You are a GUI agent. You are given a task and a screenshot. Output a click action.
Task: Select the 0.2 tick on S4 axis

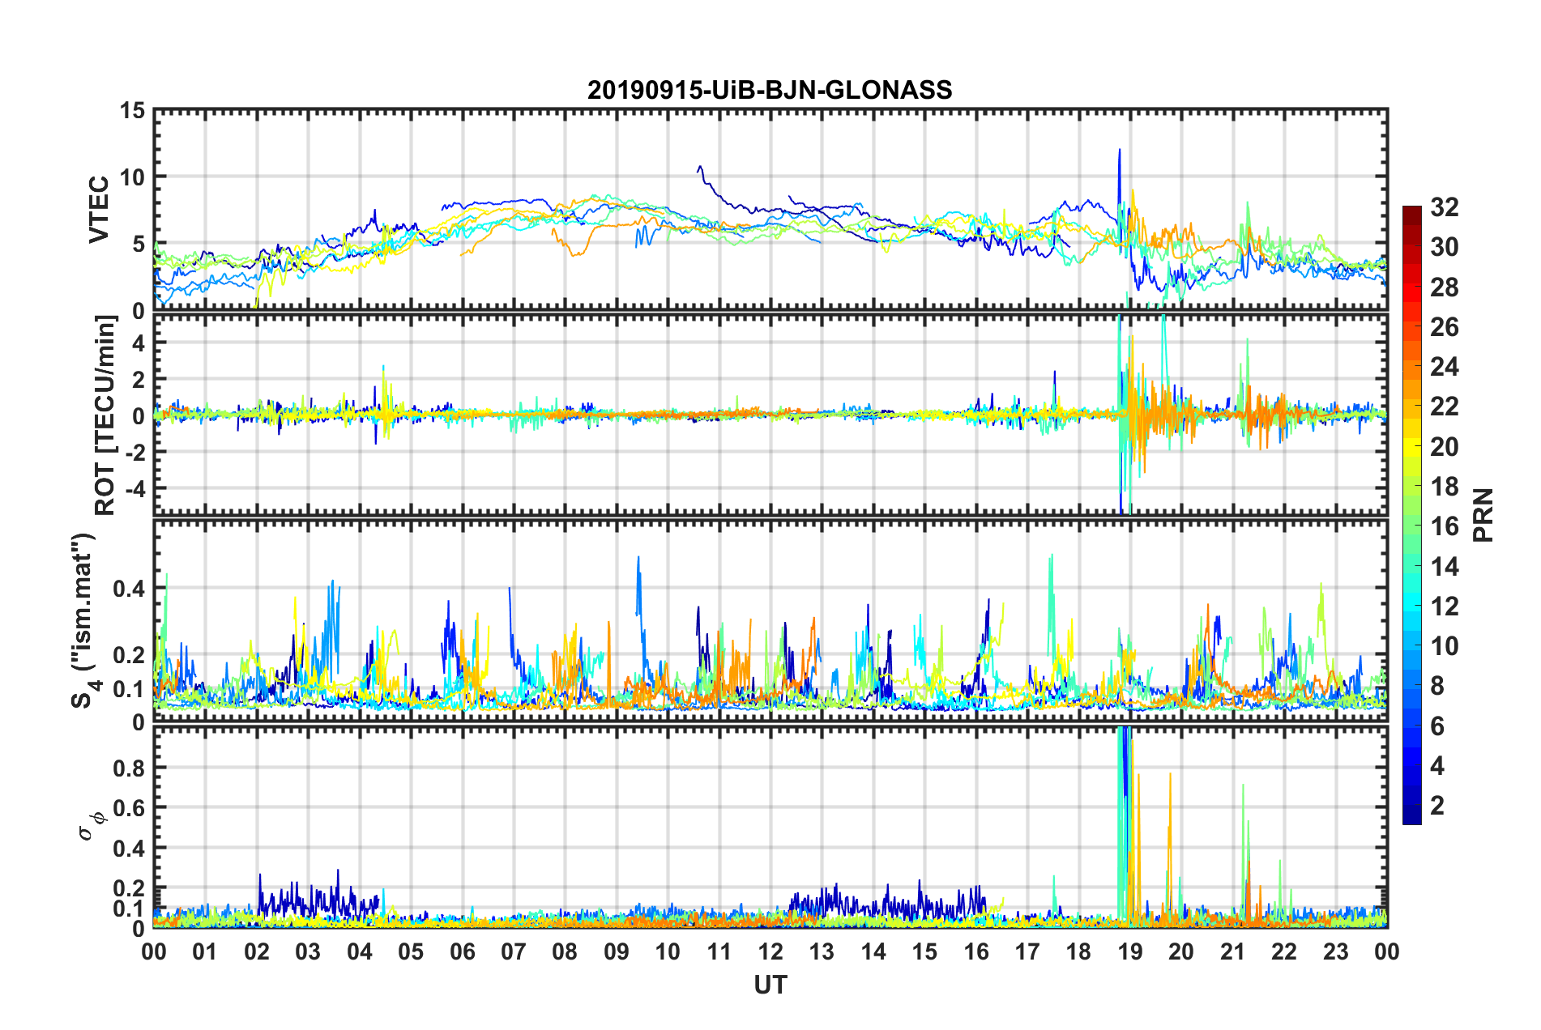pyautogui.click(x=130, y=655)
